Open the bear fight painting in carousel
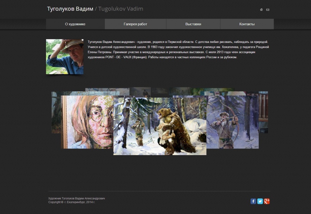 point(160,126)
